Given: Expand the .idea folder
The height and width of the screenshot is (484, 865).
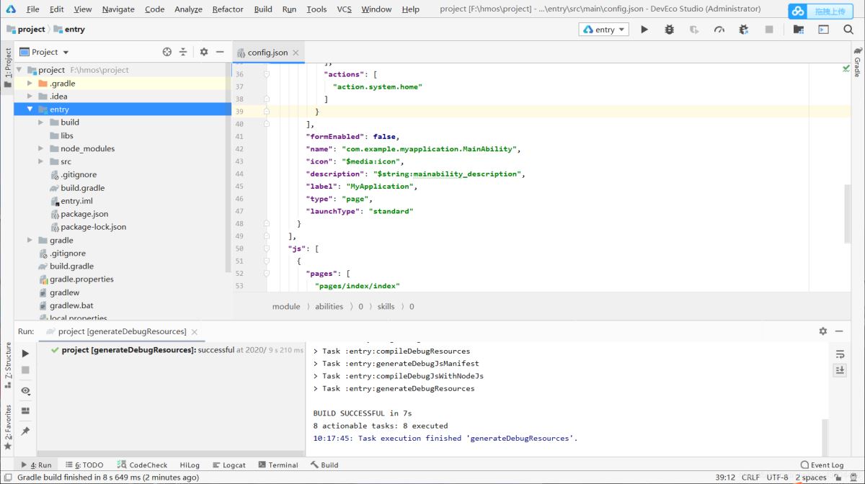Looking at the screenshot, I should click(30, 97).
